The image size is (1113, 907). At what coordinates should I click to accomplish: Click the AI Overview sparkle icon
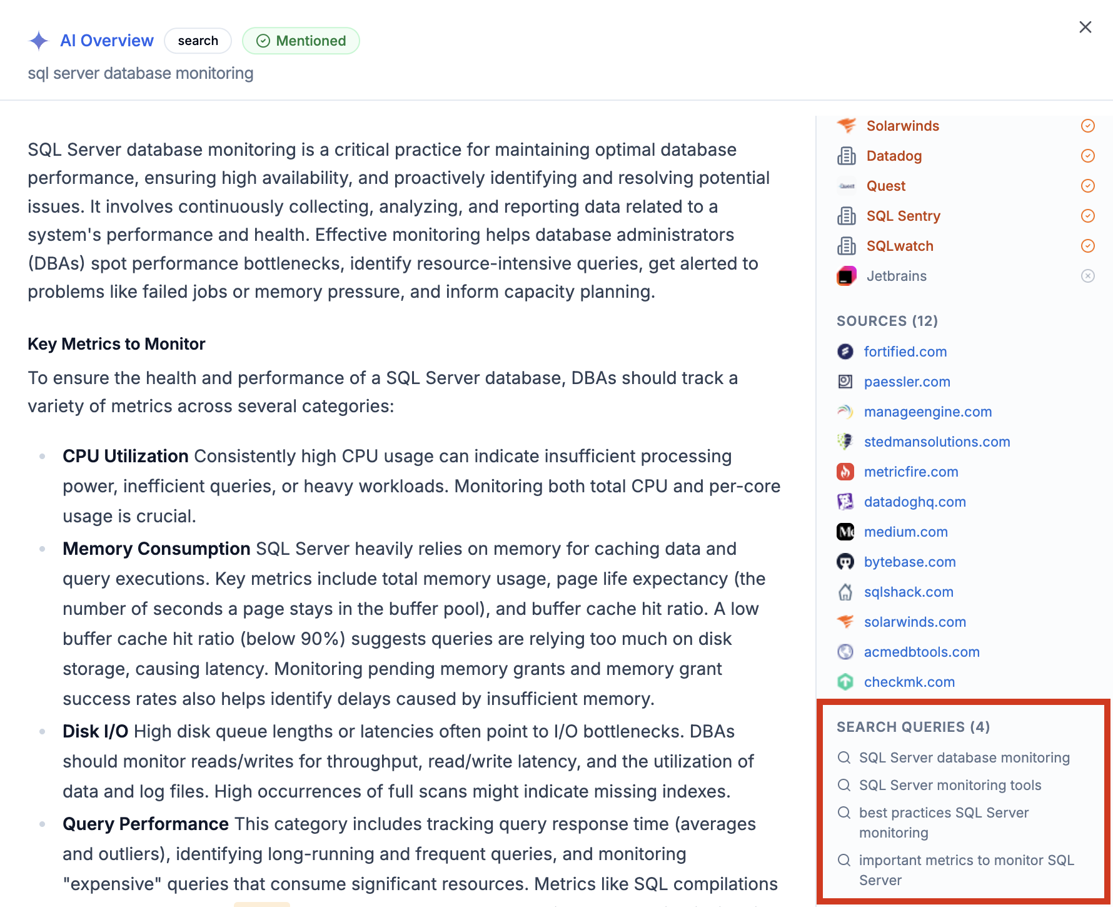(39, 40)
